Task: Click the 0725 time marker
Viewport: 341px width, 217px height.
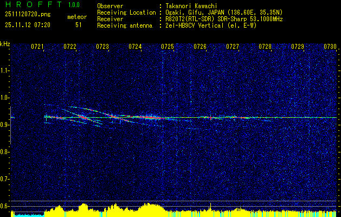Action: point(168,46)
